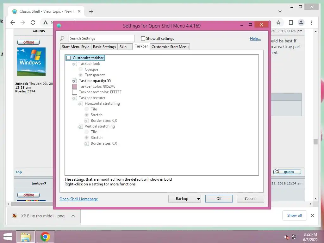The width and height of the screenshot is (324, 243).
Task: Click the search magnifier icon in settings
Action: tap(62, 38)
